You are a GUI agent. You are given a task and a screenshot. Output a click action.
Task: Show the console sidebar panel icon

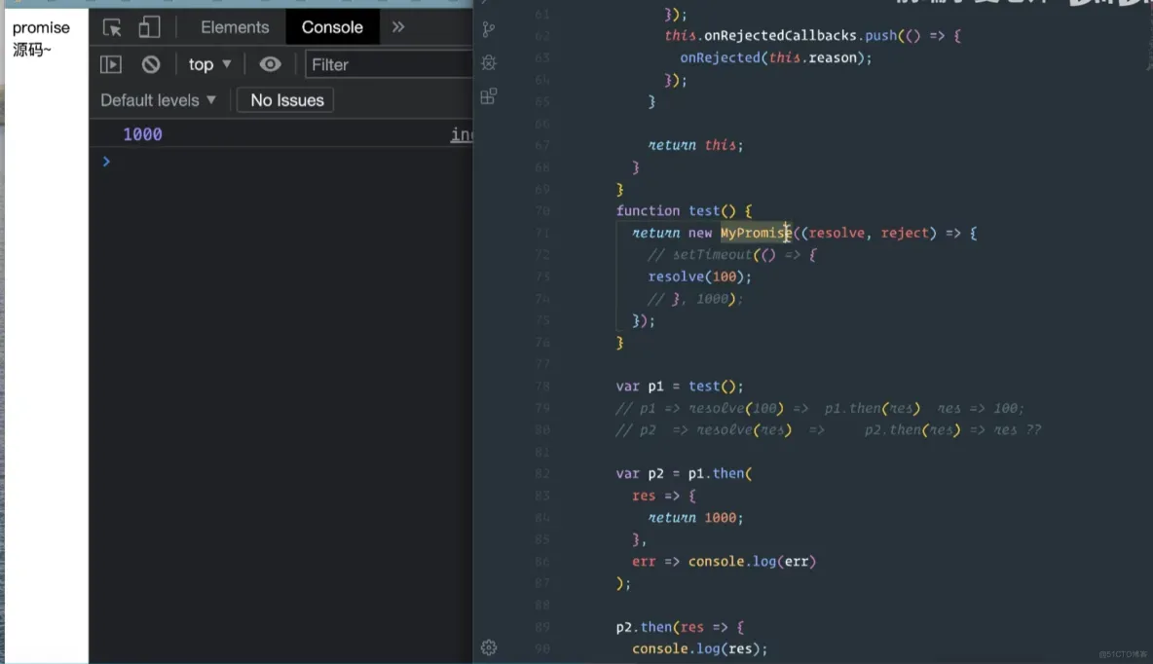[111, 64]
